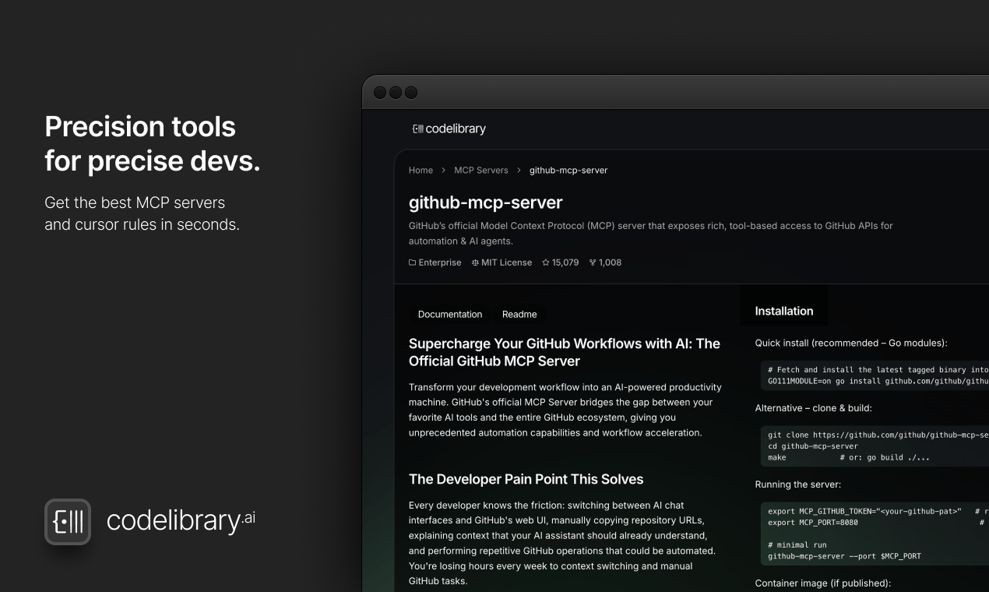
Task: Click the GO111MODULE=on go install code line
Action: pos(878,381)
